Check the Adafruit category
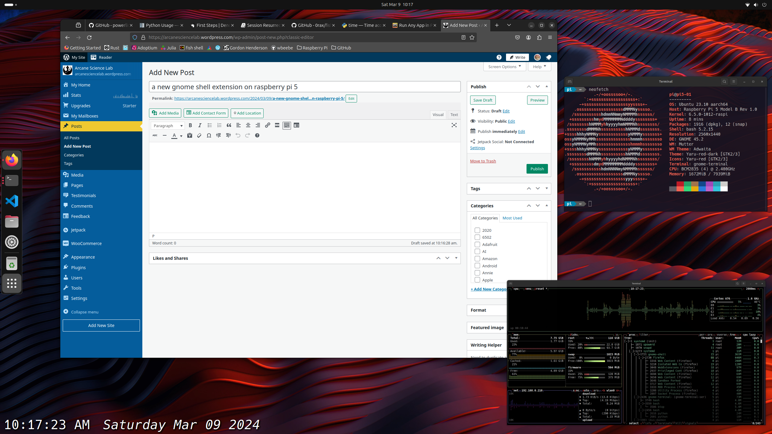Image resolution: width=772 pixels, height=434 pixels. (x=477, y=244)
